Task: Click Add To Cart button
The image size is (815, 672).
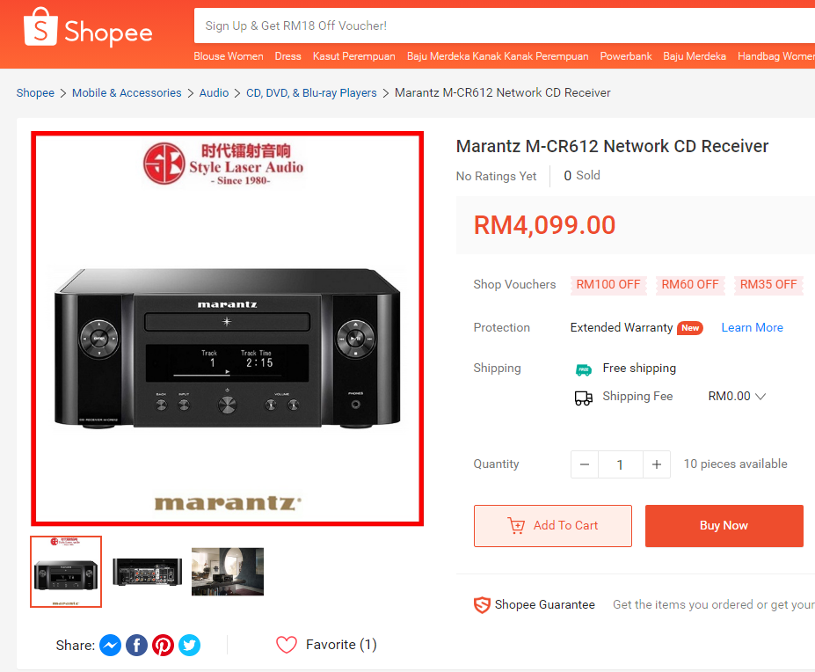Action: pyautogui.click(x=552, y=526)
